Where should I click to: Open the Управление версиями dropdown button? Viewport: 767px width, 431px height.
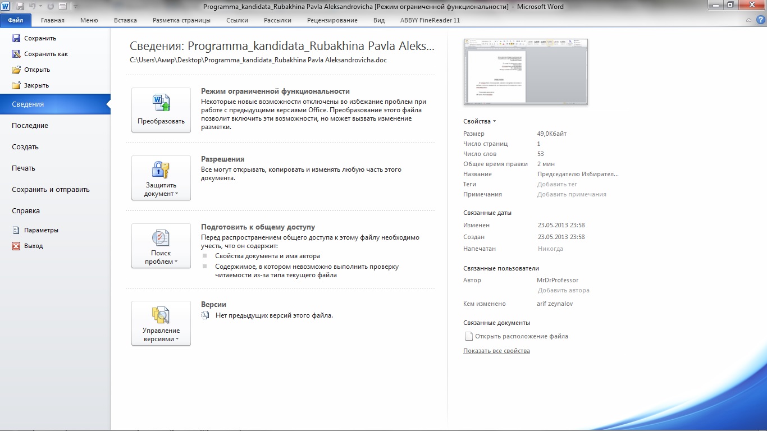pos(161,323)
